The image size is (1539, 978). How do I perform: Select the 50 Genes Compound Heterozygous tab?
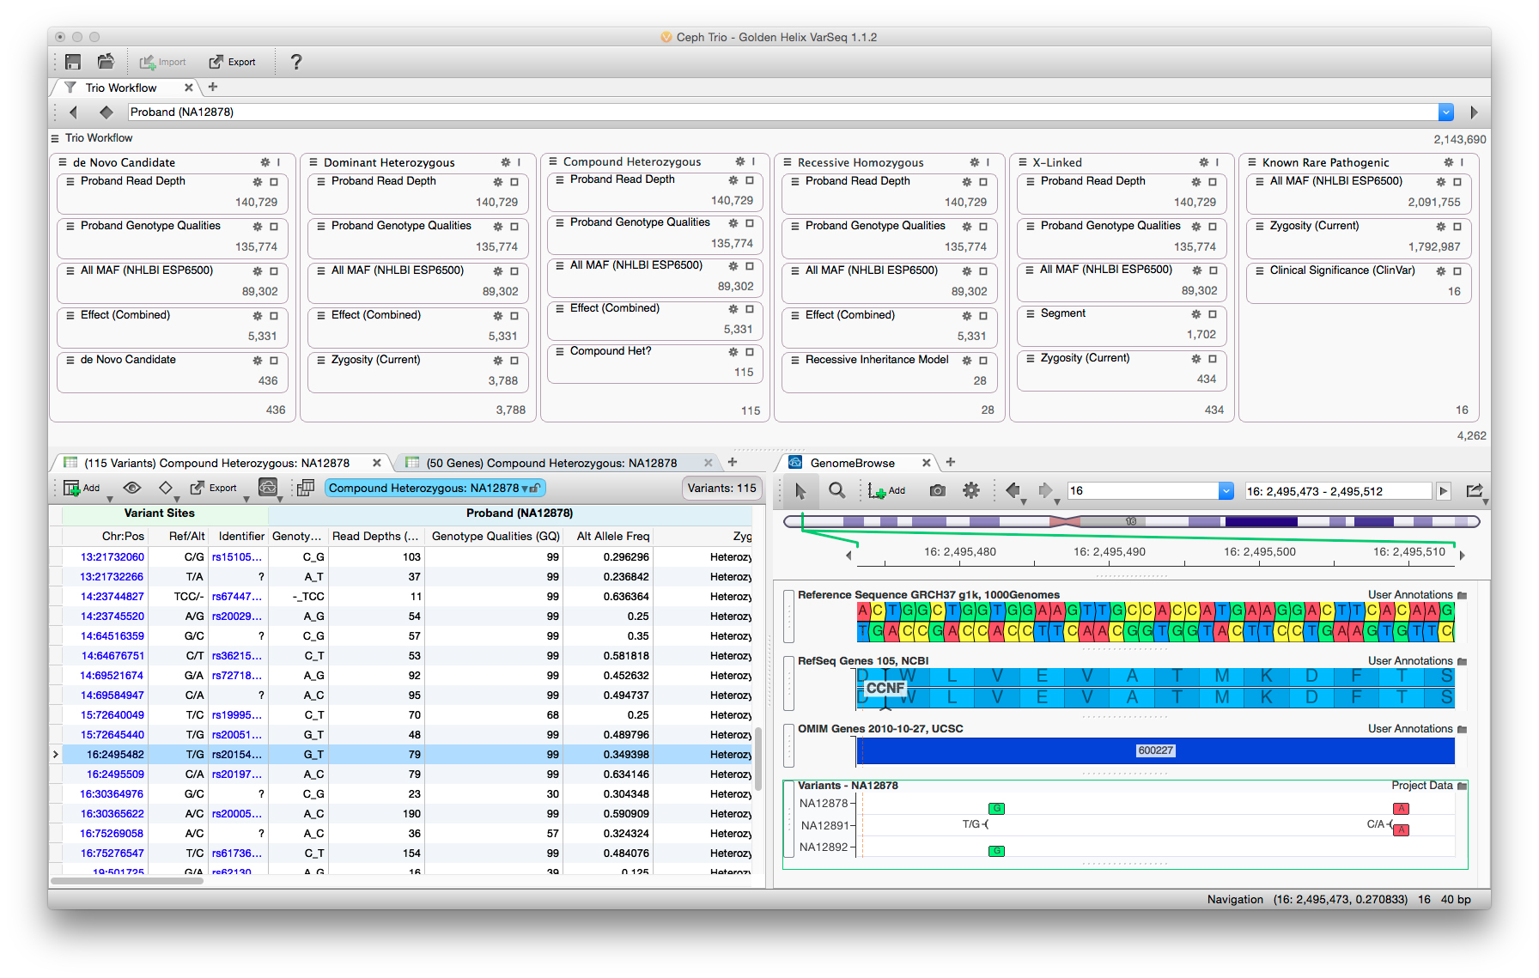pyautogui.click(x=551, y=463)
